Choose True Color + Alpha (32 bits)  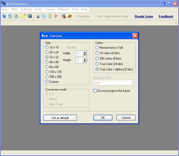pyautogui.click(x=114, y=69)
